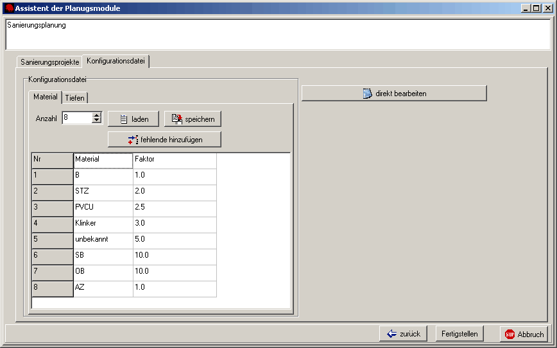Select the Konfigurationsdatei tab
This screenshot has width=557, height=348.
pyautogui.click(x=116, y=61)
